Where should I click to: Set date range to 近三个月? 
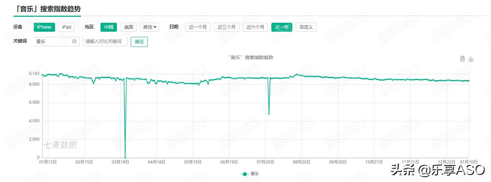tap(226, 27)
